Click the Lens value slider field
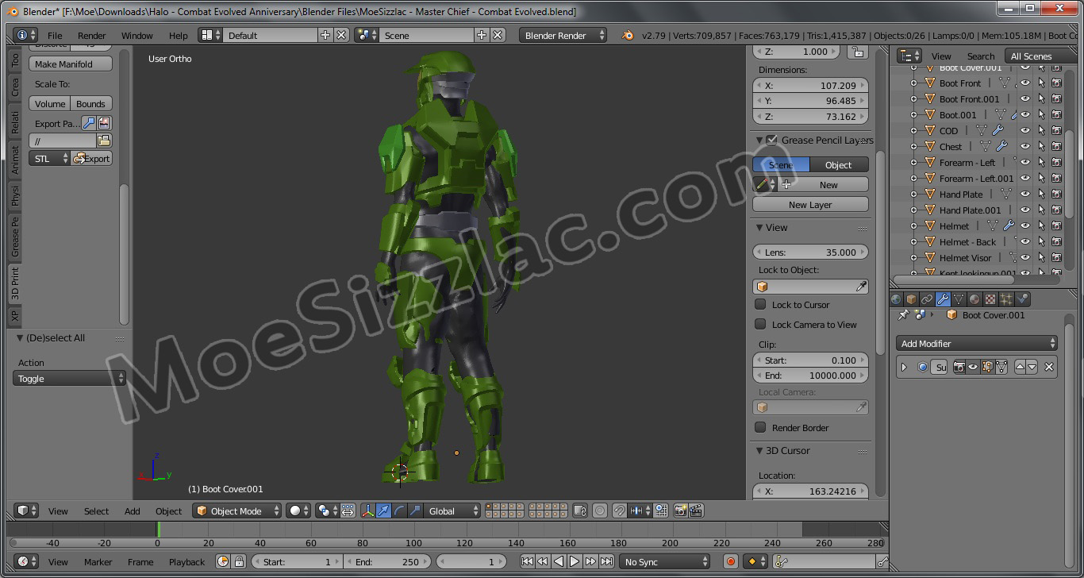The width and height of the screenshot is (1084, 578). tap(809, 252)
